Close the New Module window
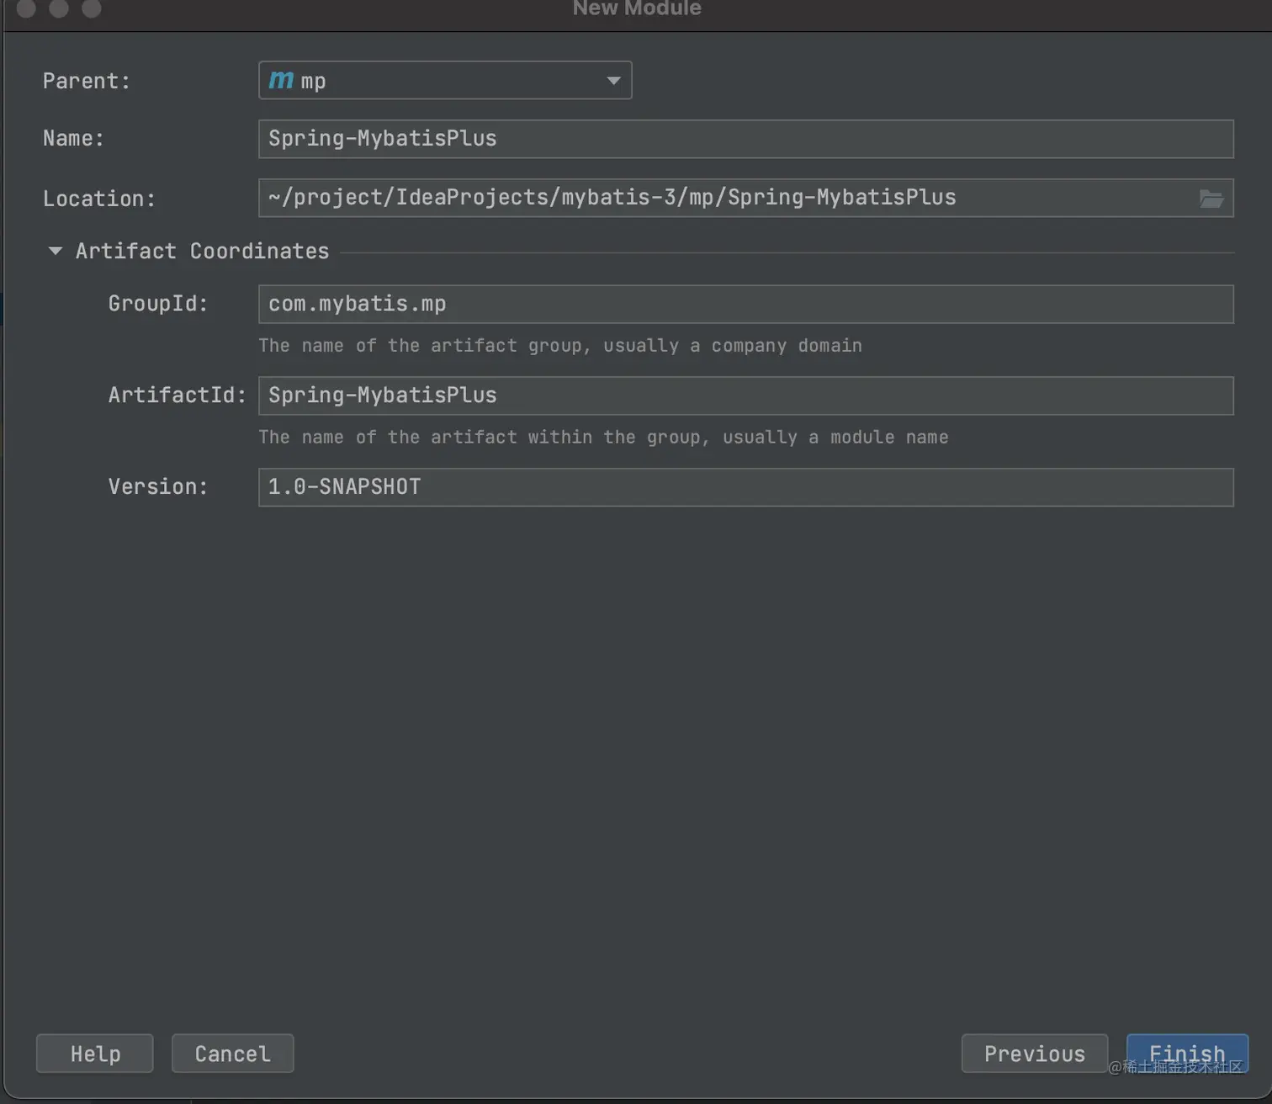The height and width of the screenshot is (1104, 1272). pyautogui.click(x=26, y=8)
